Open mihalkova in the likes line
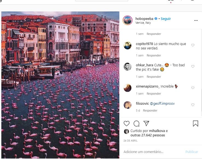 (157, 131)
